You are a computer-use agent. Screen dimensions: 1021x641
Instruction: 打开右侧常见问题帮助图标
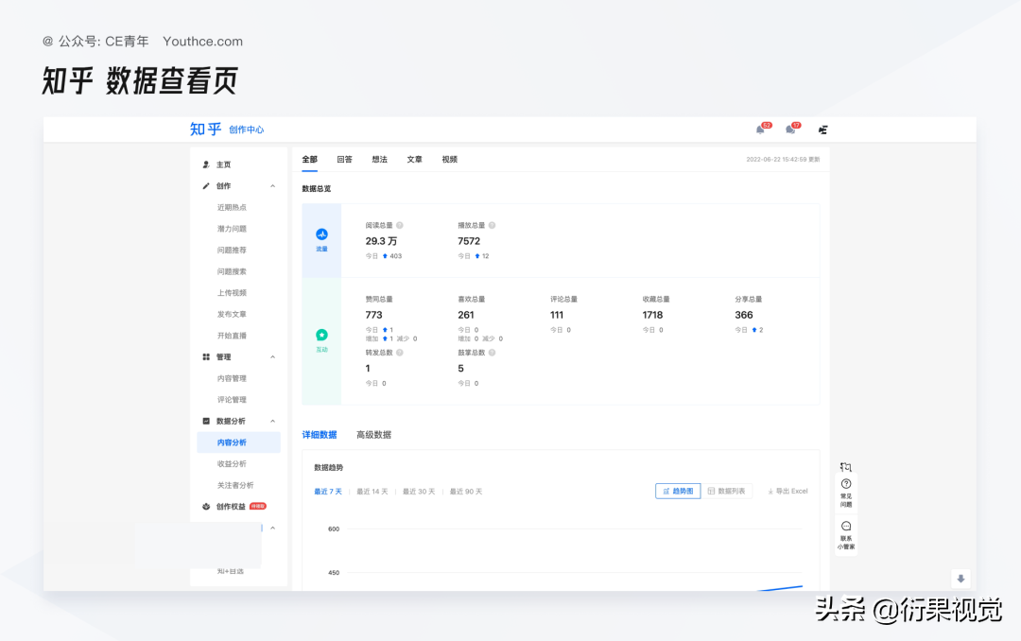tap(844, 487)
